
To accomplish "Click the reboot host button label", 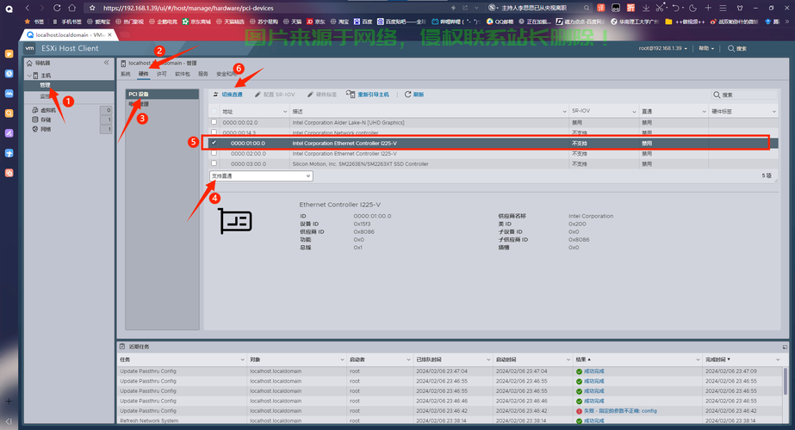I will click(373, 95).
